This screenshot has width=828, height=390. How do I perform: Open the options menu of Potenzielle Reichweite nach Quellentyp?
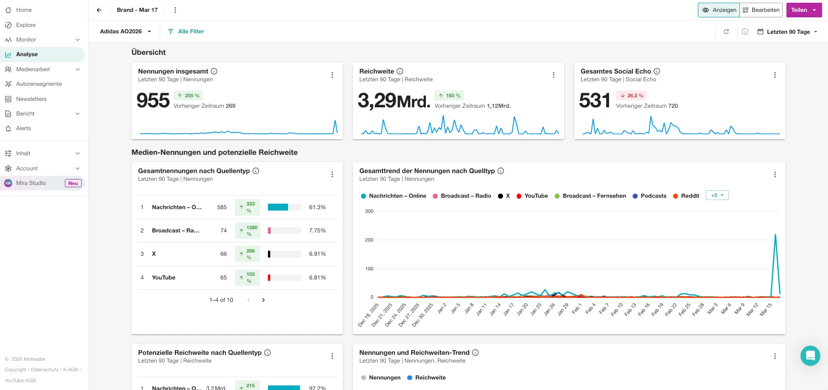[x=332, y=356]
